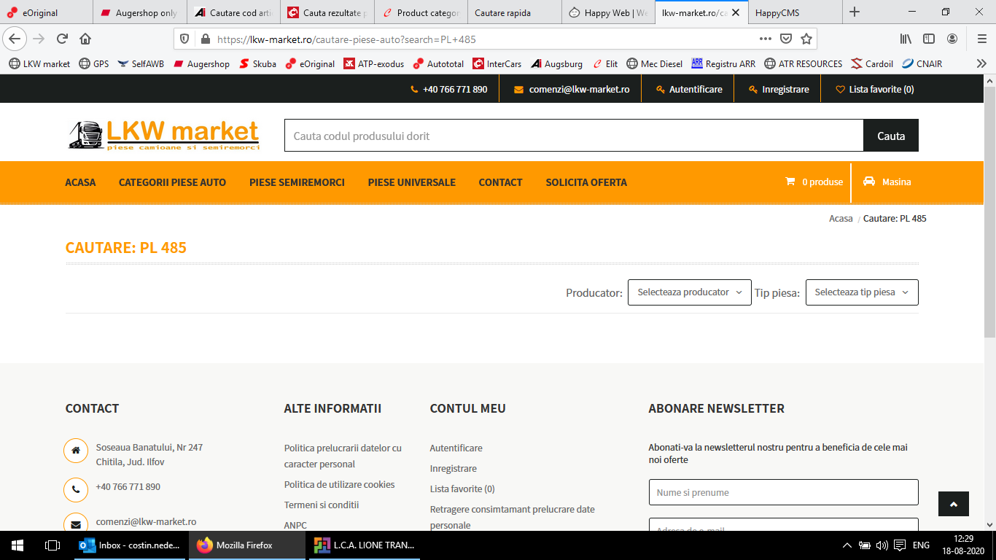Bookmark this page with the star icon
The image size is (996, 560).
click(x=806, y=39)
